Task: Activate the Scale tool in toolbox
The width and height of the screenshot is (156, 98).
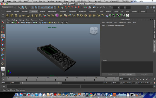Action: (x=3, y=45)
